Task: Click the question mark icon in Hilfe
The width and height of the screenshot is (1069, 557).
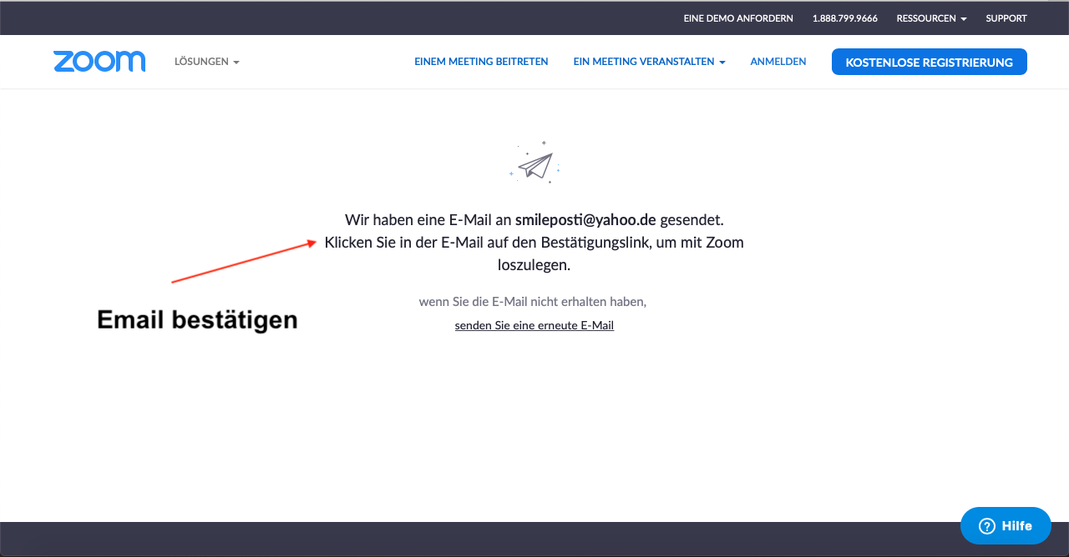Action: [987, 525]
